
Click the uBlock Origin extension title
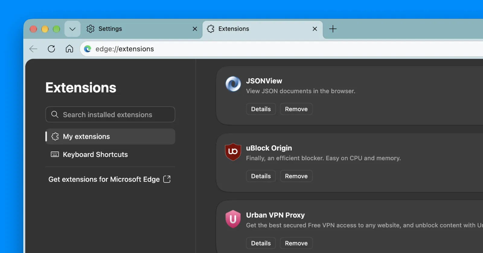tap(269, 148)
